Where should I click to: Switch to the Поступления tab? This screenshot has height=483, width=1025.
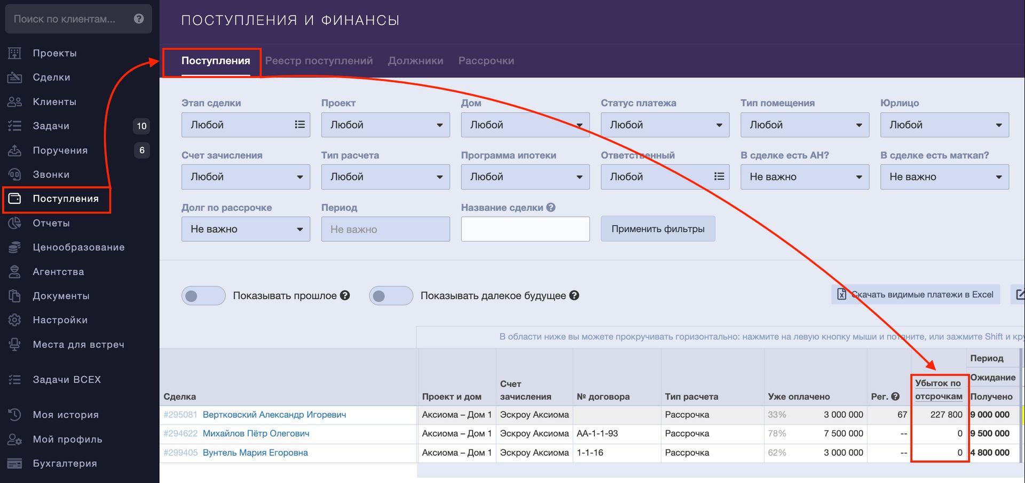216,61
